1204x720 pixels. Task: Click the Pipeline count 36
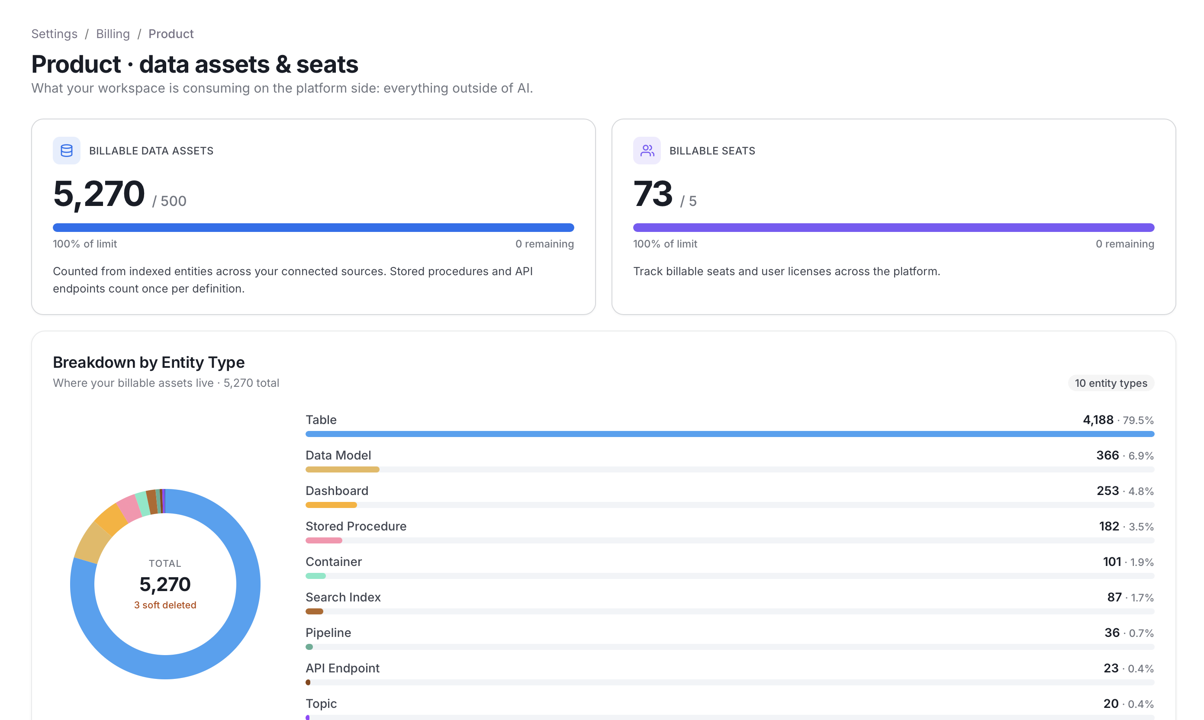click(x=1112, y=632)
